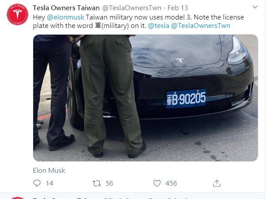
Task: Open the tweet by clicking its text body
Action: click(138, 21)
